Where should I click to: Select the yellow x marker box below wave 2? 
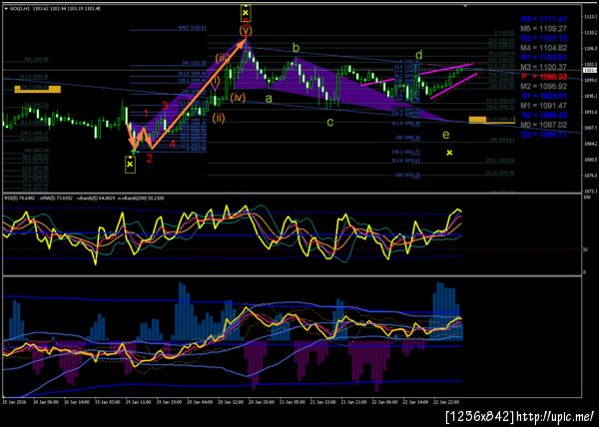coord(130,165)
